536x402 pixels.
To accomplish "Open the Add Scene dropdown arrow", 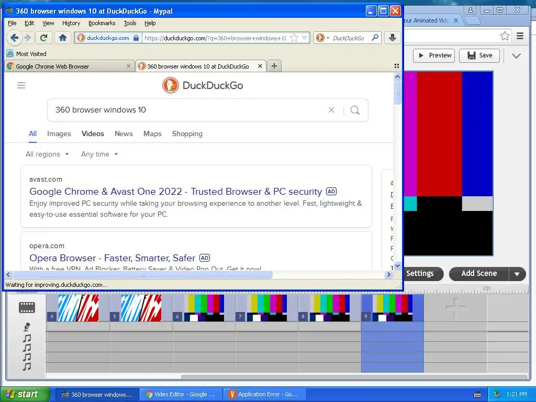I will point(517,274).
